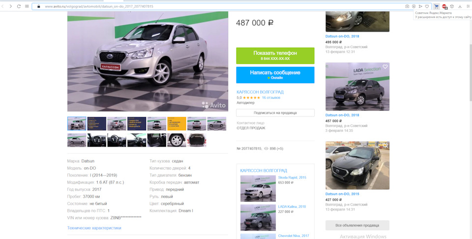Viewport: 472px width, 239px height.
Task: Select the yellow banner gallery thumbnail
Action: 177,123
